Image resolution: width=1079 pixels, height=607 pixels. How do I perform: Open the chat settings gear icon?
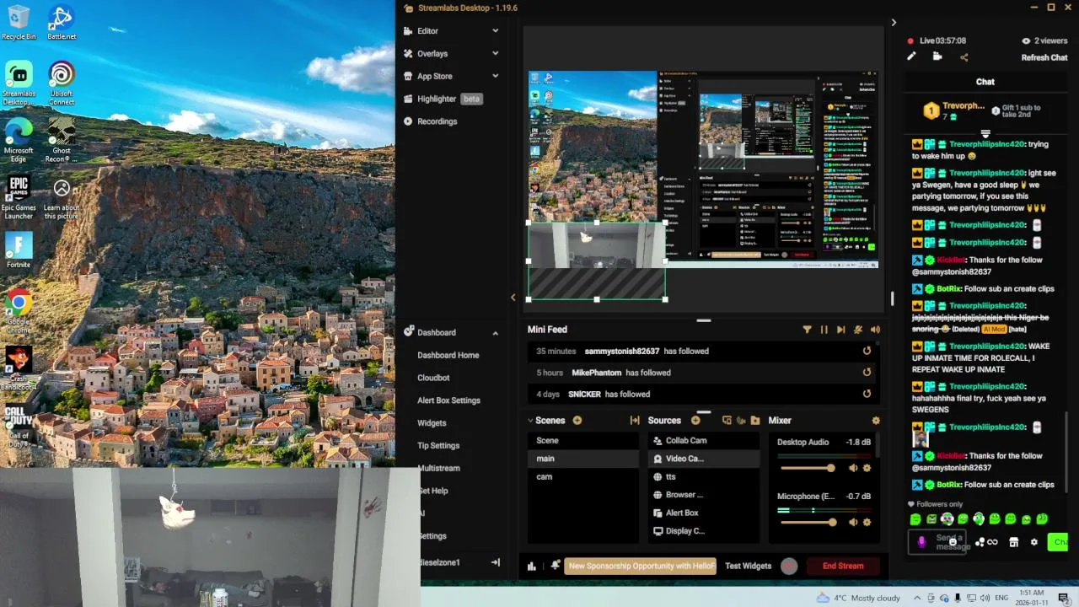coord(1034,542)
